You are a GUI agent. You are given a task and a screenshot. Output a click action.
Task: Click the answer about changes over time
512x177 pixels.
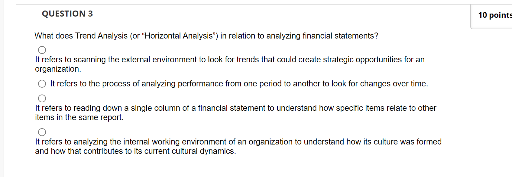click(239, 84)
